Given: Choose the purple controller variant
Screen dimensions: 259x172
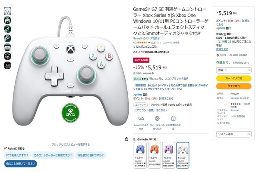Looking at the screenshot, I should [169, 155].
